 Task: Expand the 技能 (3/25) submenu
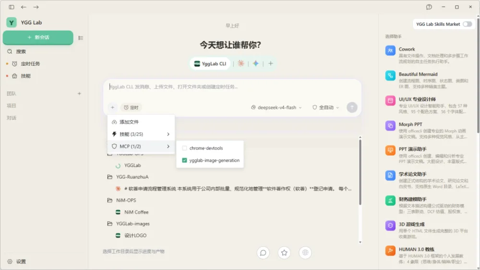click(x=141, y=134)
